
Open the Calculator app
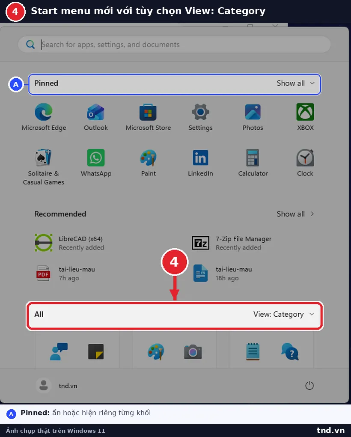253,163
